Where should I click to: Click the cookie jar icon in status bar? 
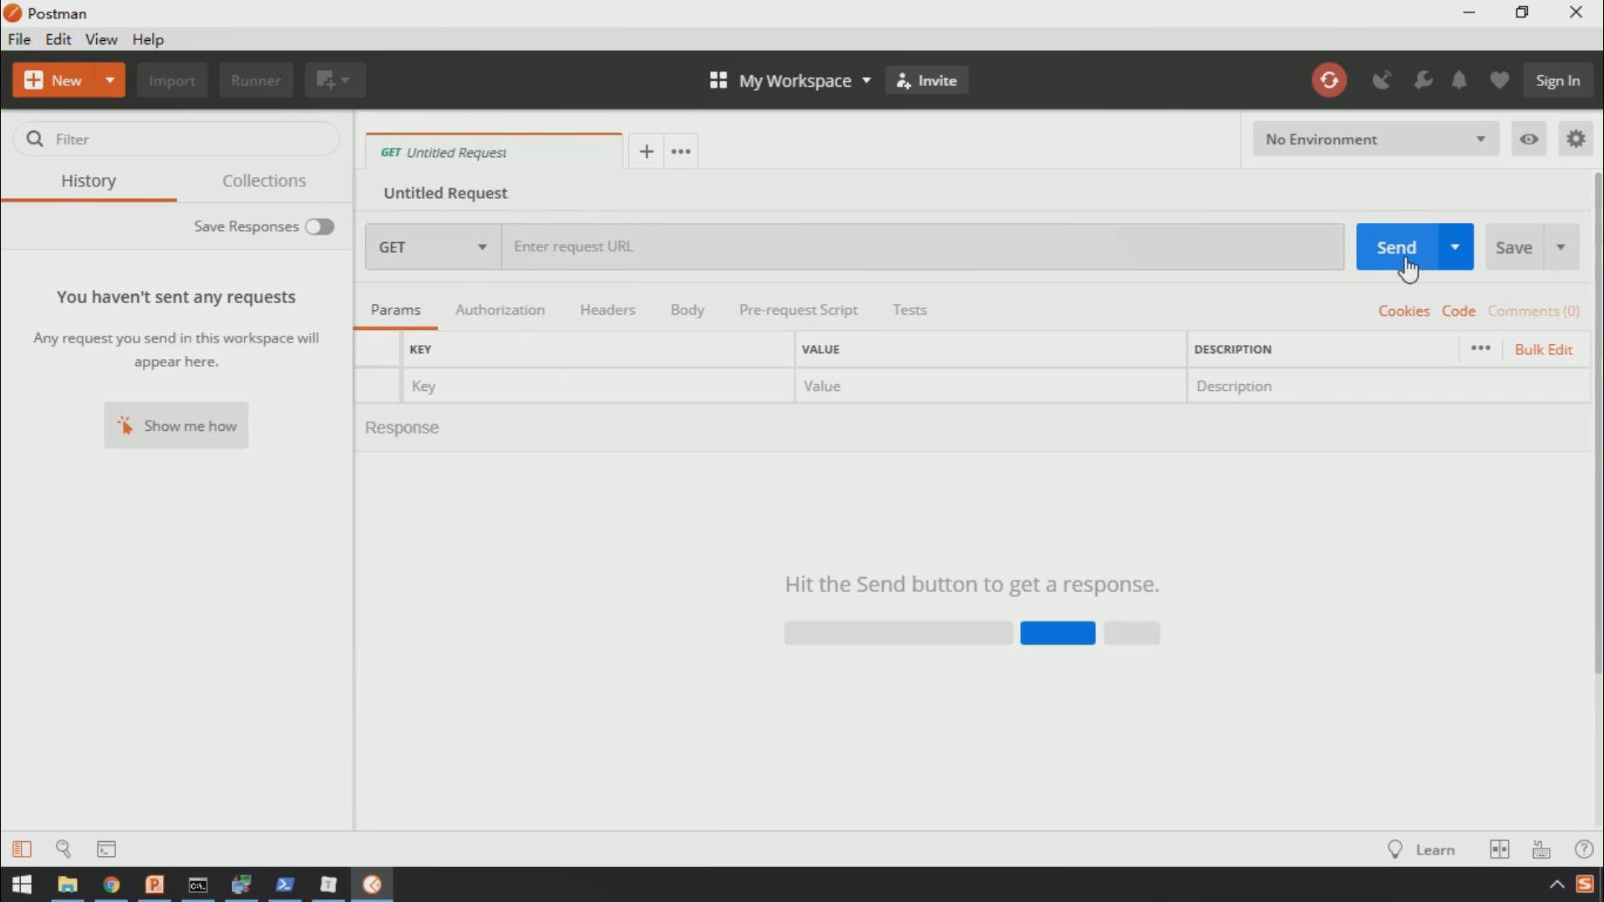click(1541, 848)
